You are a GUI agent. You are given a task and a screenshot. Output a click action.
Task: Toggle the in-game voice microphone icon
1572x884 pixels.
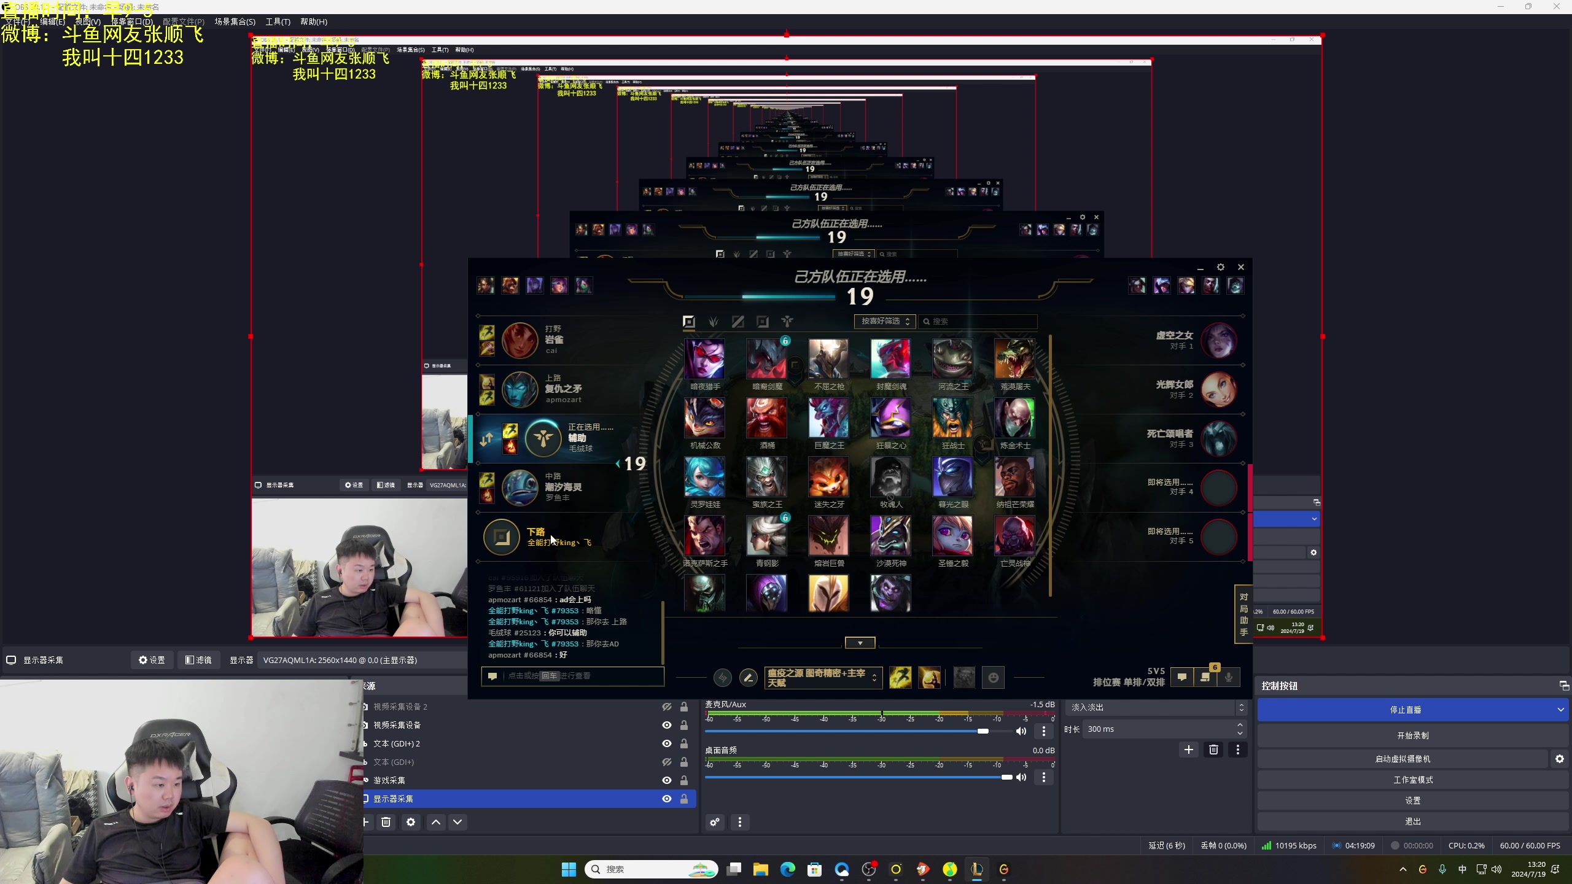coord(1229,677)
